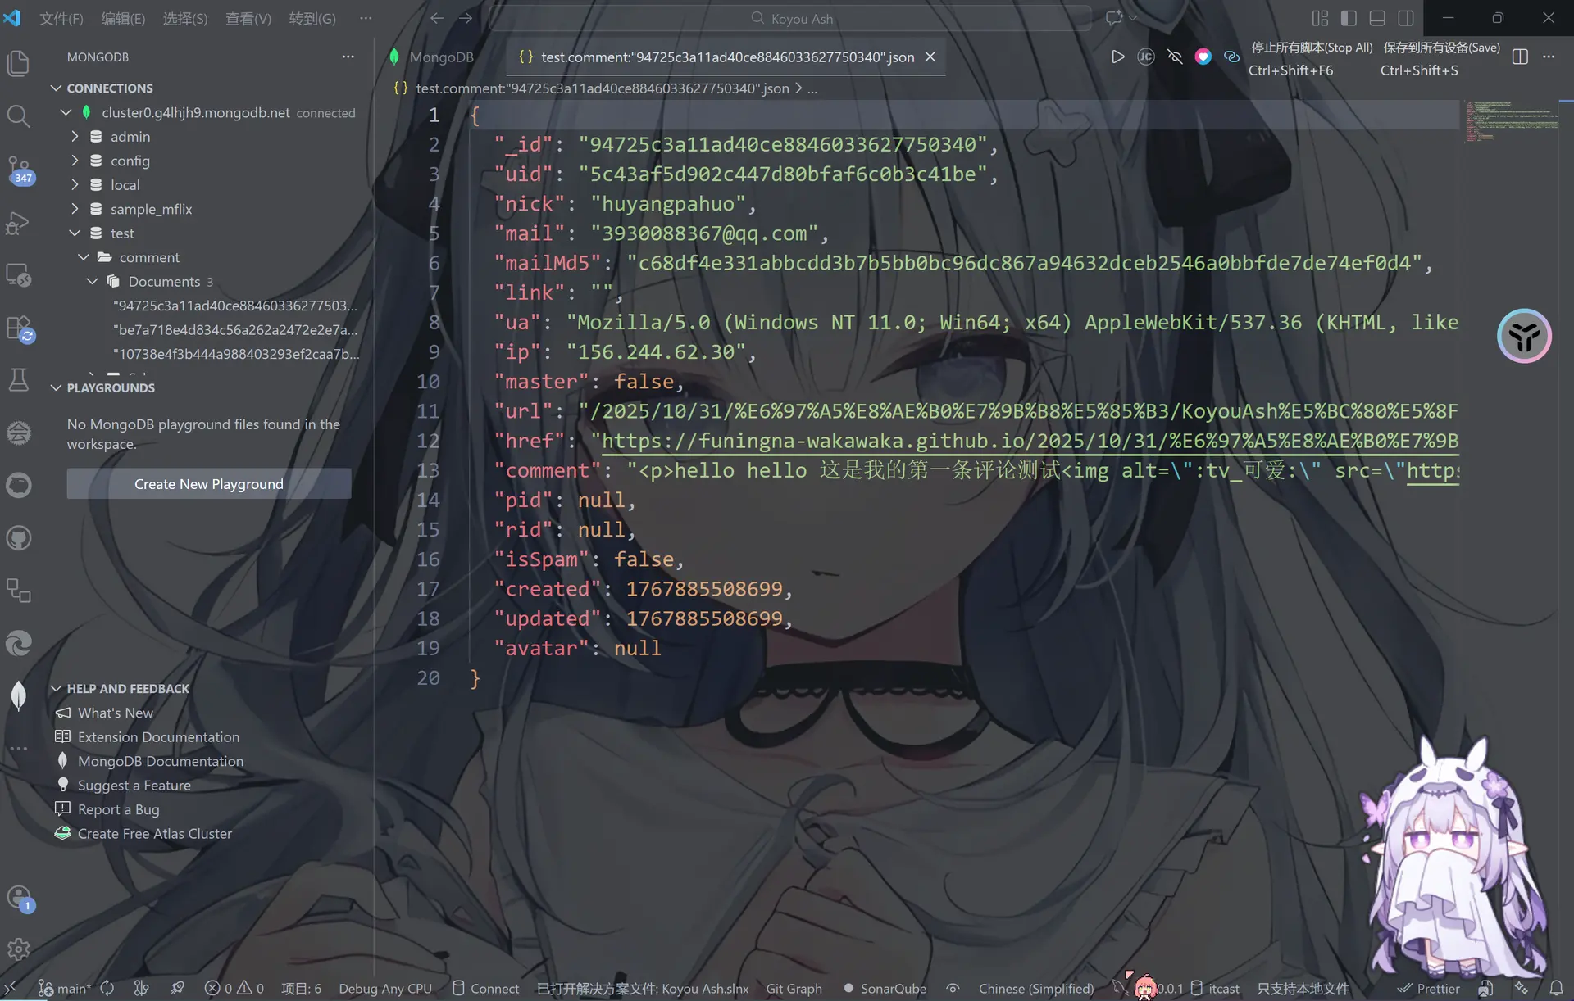Open document starting with "10738e4f3b444a"

(x=236, y=354)
